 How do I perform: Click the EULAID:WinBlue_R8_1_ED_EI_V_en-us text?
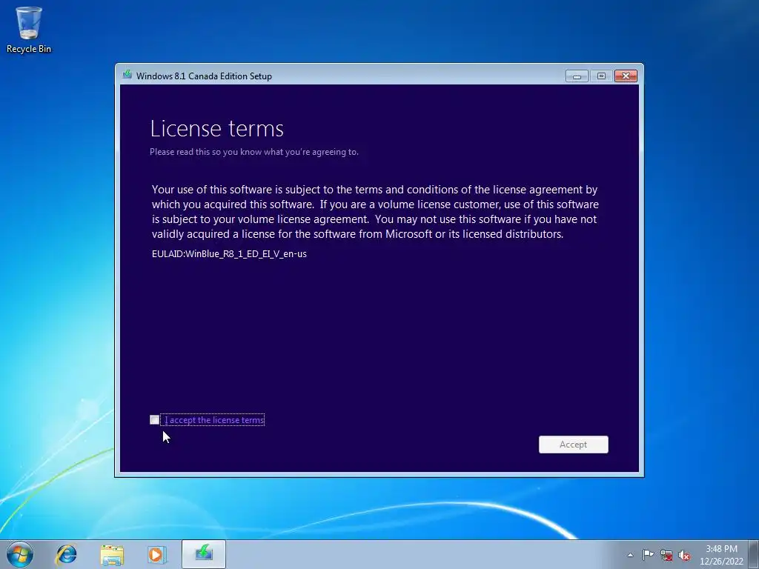coord(229,253)
